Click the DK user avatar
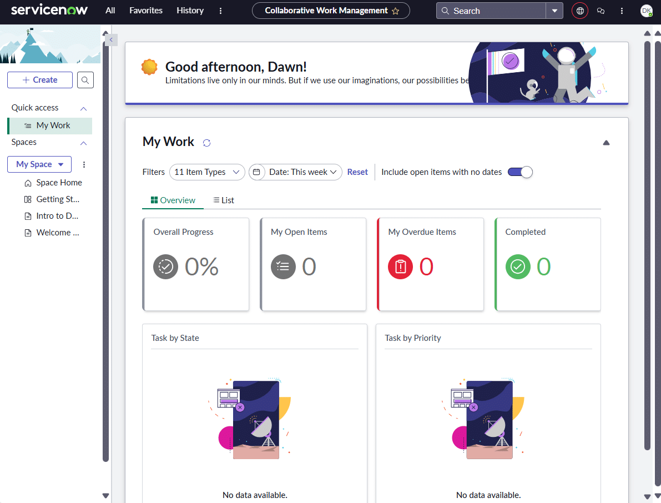 pos(646,11)
